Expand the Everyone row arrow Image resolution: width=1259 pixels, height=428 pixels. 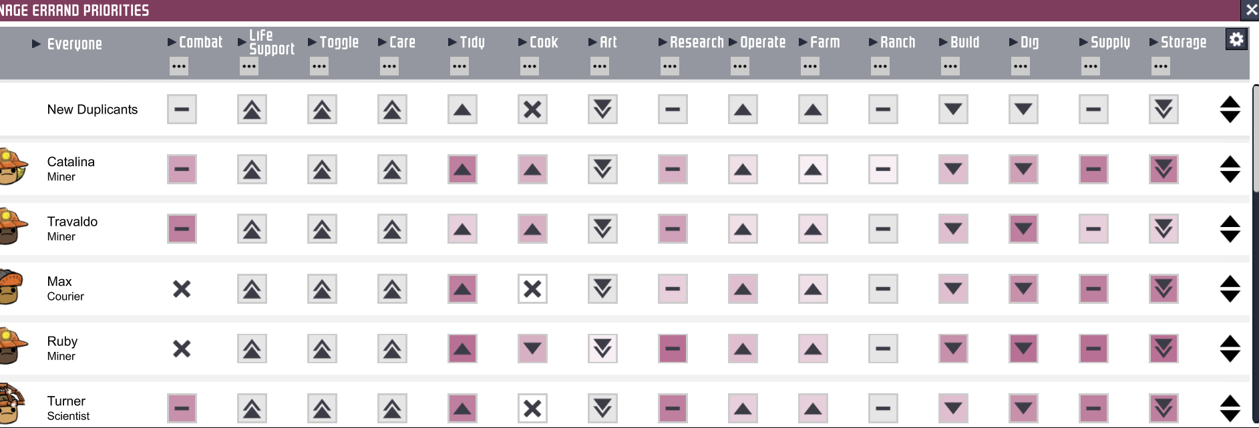pyautogui.click(x=36, y=44)
